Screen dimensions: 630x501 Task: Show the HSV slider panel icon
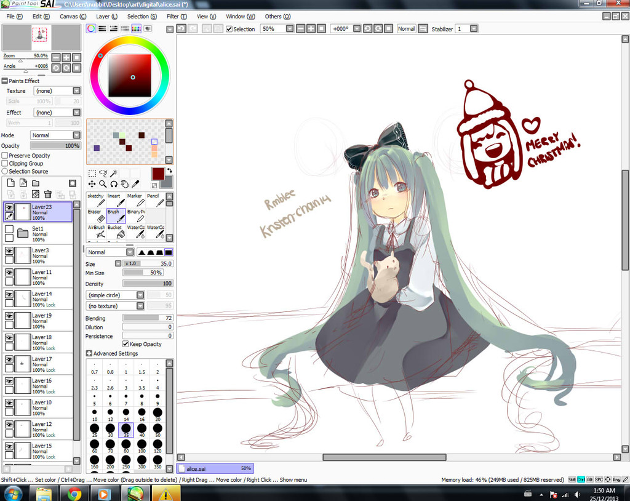point(114,28)
